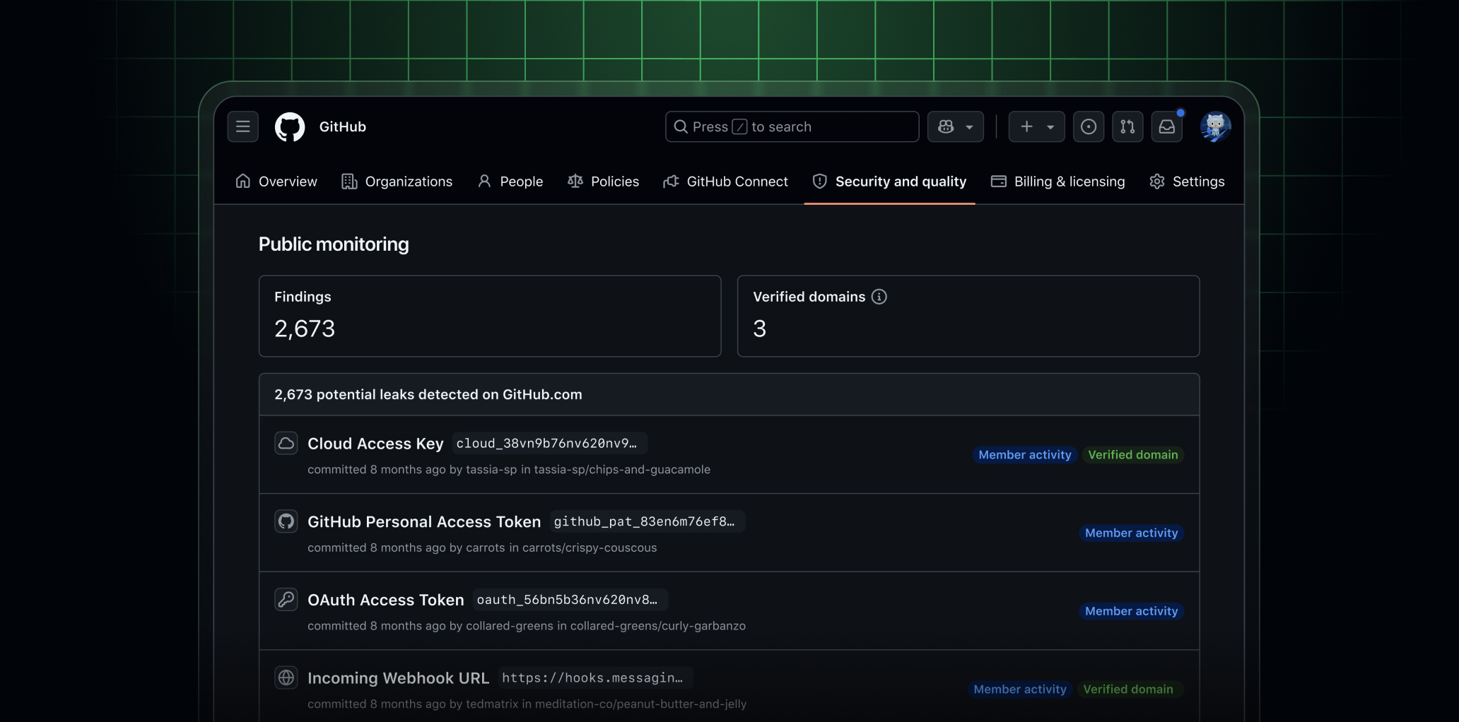Image resolution: width=1459 pixels, height=722 pixels.
Task: Click the Findings 2,673 card
Action: coord(490,316)
